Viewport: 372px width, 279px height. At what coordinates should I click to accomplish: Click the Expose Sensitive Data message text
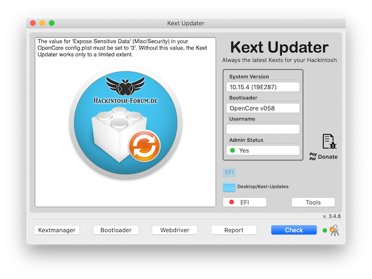[x=122, y=48]
